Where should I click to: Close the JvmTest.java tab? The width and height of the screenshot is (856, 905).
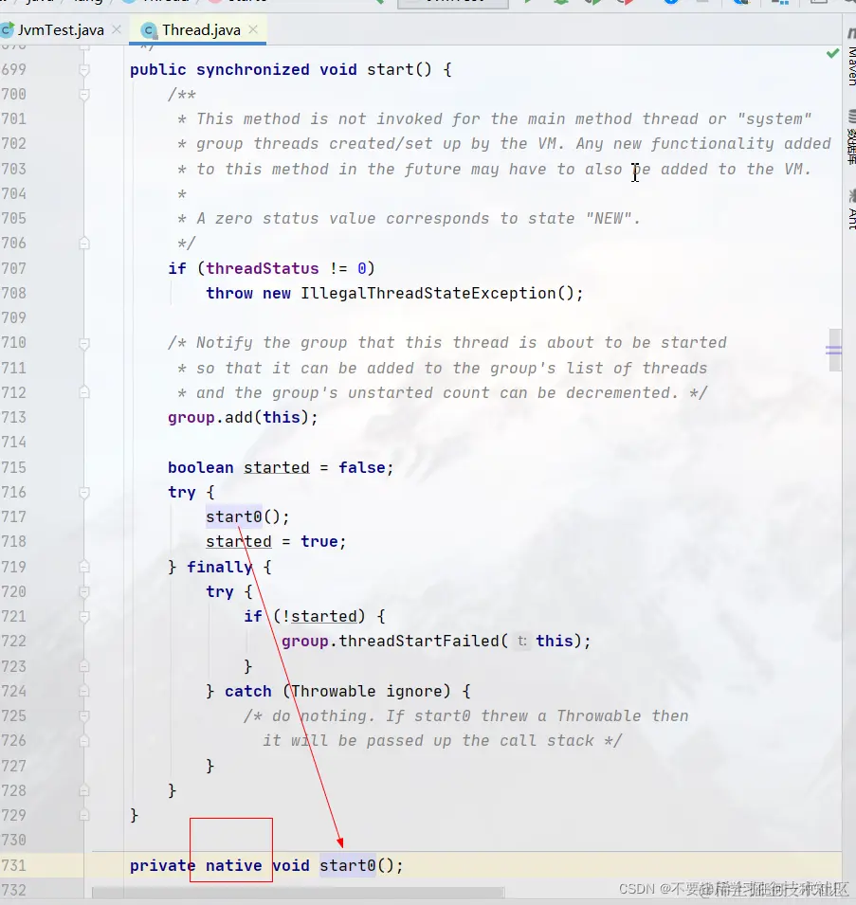(117, 29)
